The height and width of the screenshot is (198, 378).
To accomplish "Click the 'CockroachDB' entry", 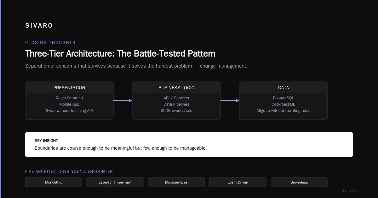I will (283, 104).
